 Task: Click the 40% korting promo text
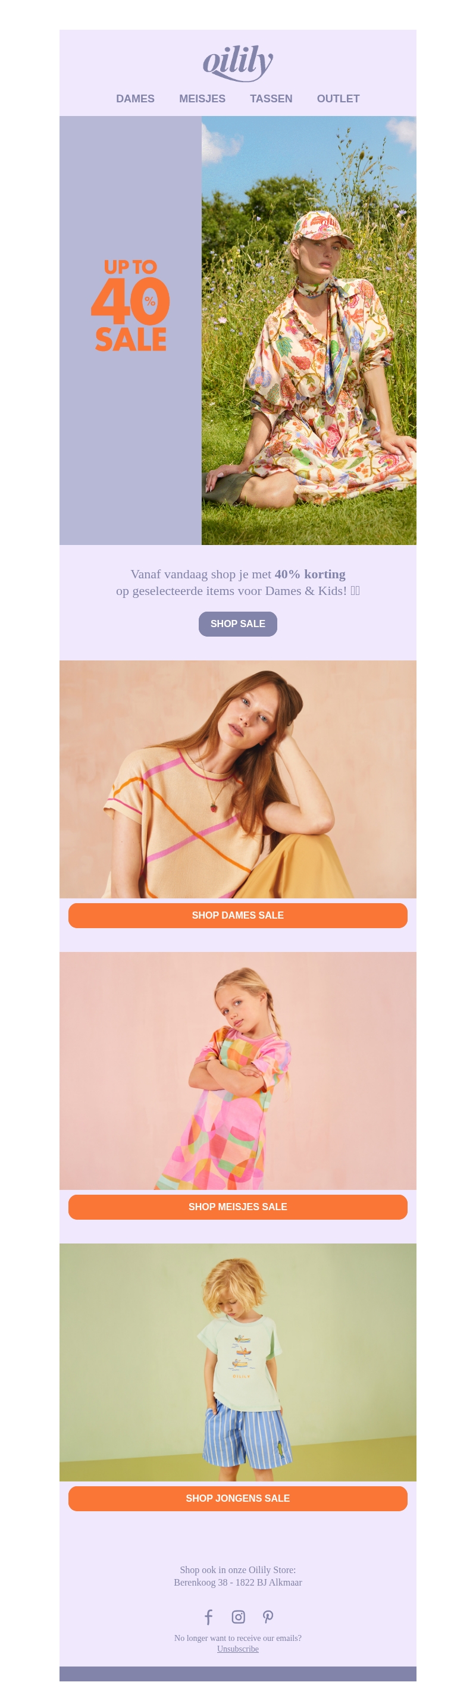[x=310, y=574]
